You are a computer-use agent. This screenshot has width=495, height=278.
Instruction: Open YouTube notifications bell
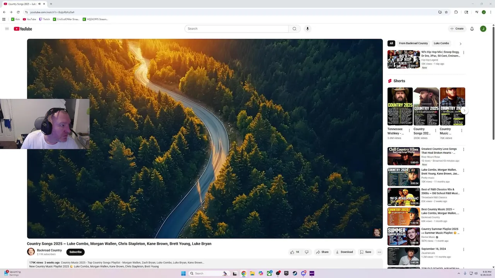point(472,29)
